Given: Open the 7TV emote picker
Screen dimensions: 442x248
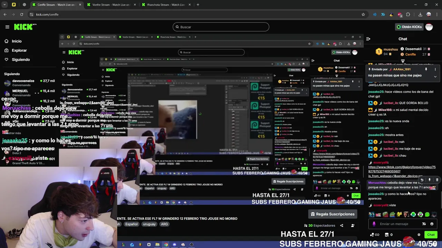Looking at the screenshot, I should (424, 224).
